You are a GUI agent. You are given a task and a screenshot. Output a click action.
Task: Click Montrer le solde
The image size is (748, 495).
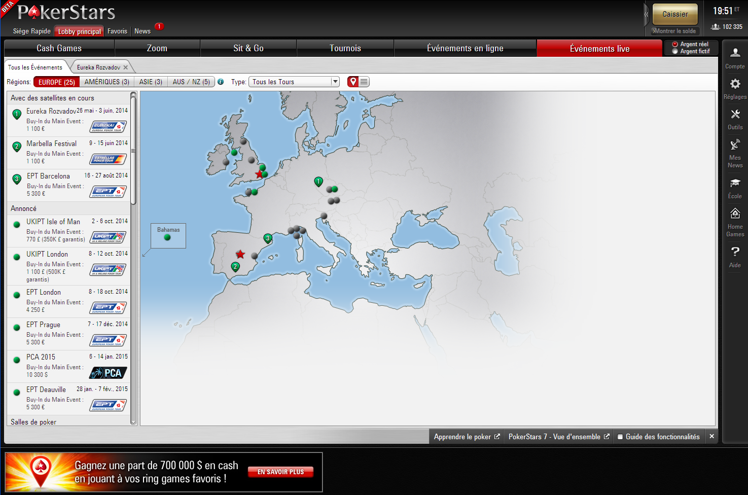pyautogui.click(x=675, y=31)
